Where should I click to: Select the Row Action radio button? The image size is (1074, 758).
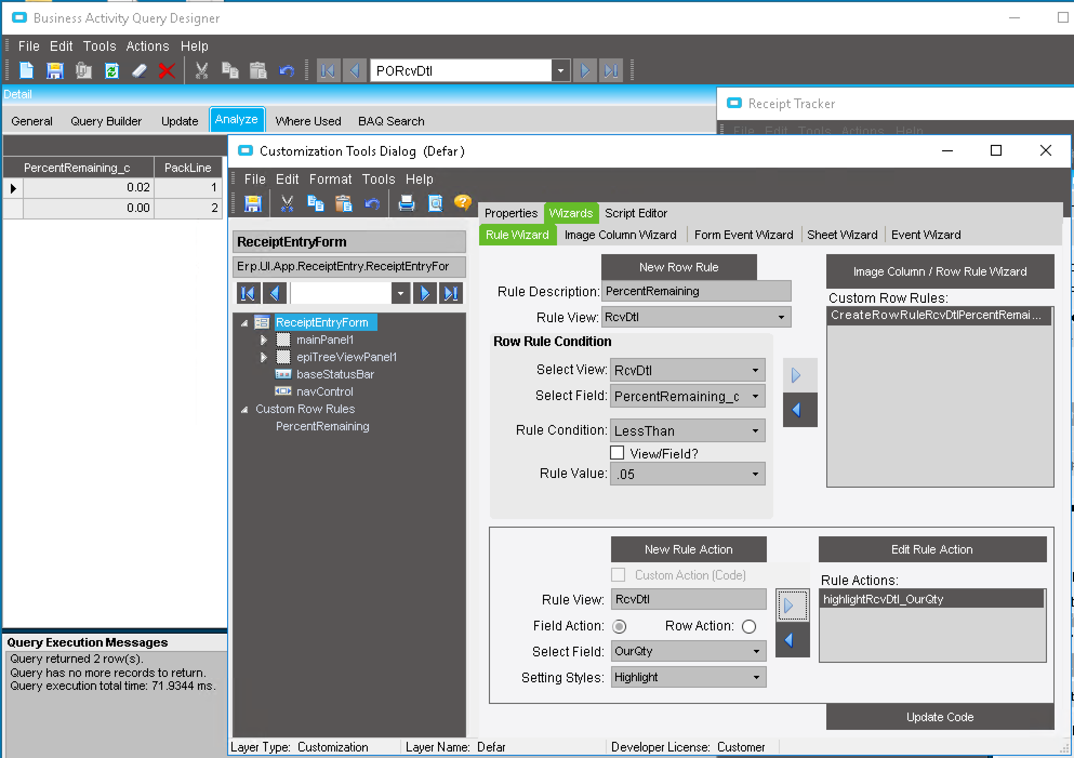click(749, 627)
